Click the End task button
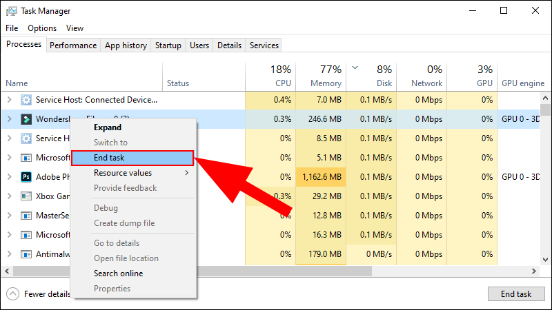The height and width of the screenshot is (310, 552). 516,294
